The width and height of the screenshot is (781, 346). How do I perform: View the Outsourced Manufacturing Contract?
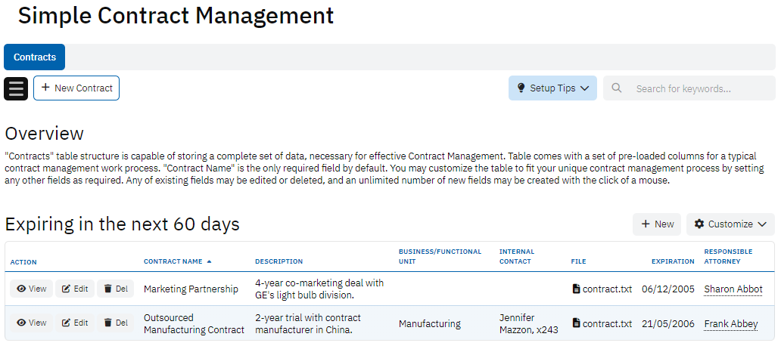point(31,323)
